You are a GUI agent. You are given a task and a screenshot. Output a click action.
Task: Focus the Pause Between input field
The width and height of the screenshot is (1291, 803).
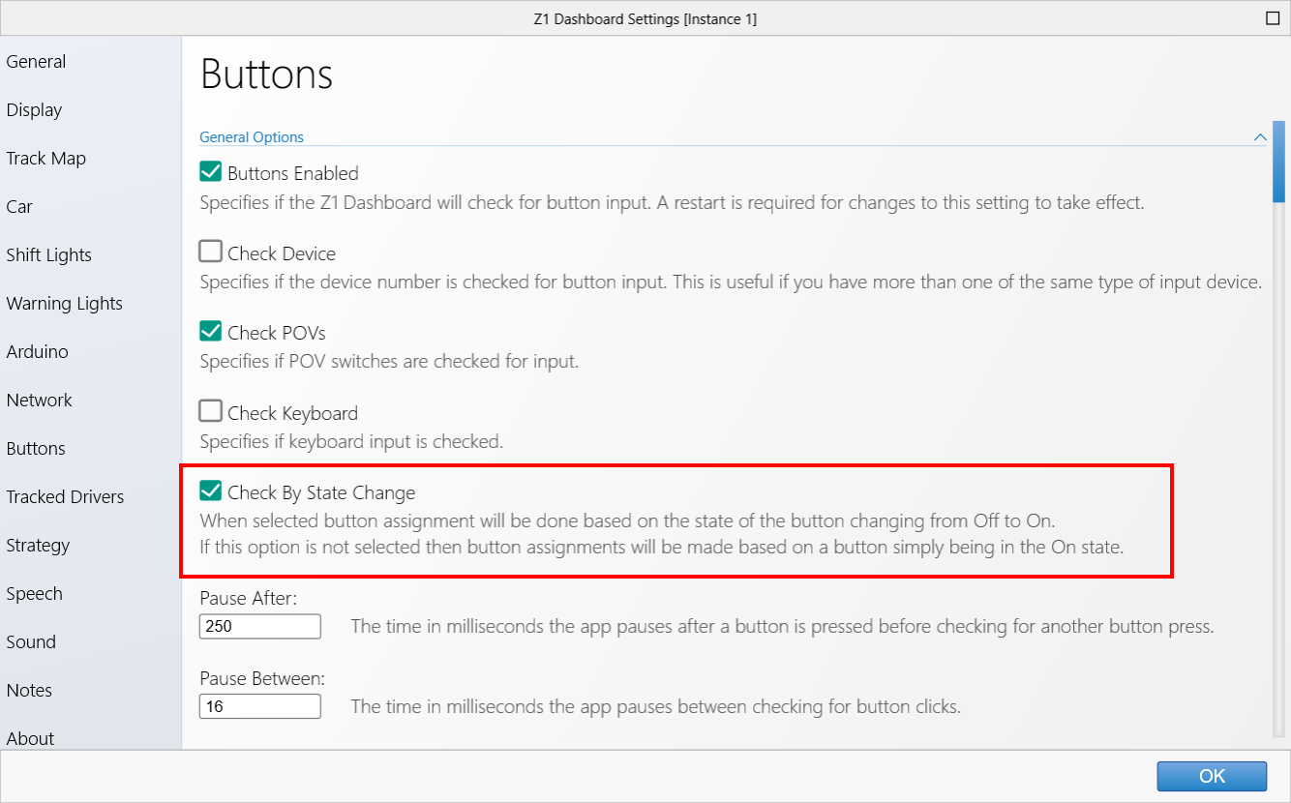coord(259,706)
